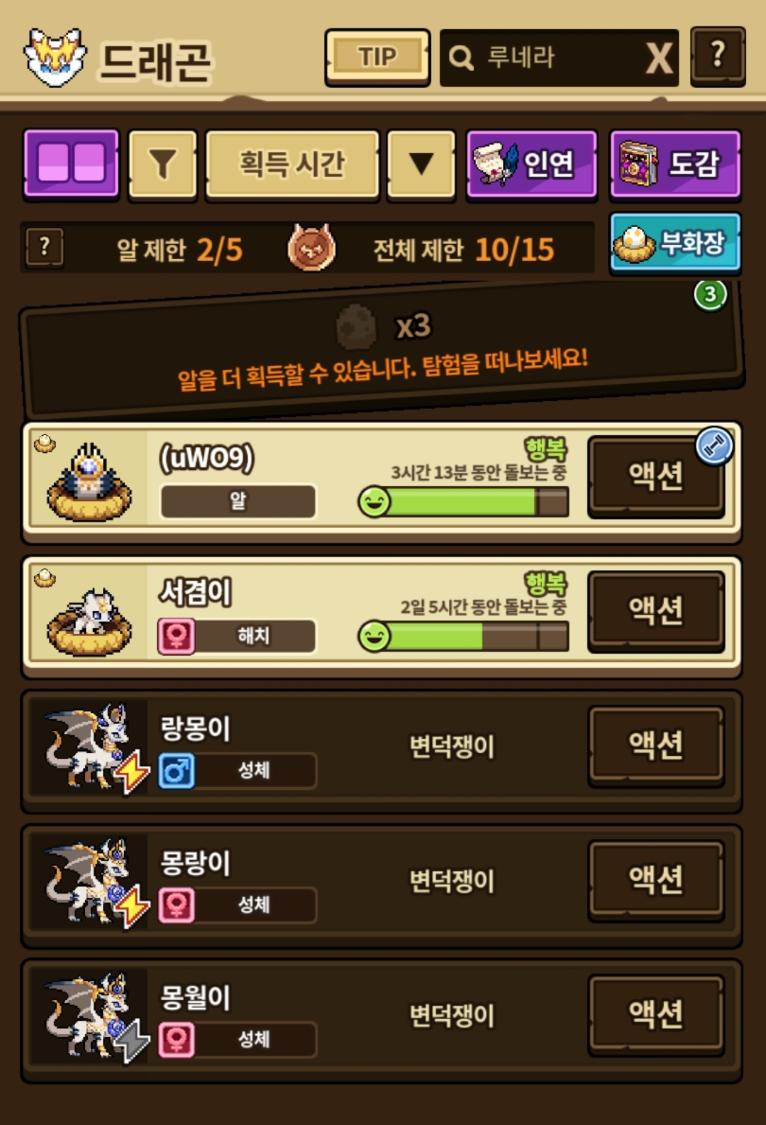
Task: Toggle the two-column grid view button
Action: (x=71, y=163)
